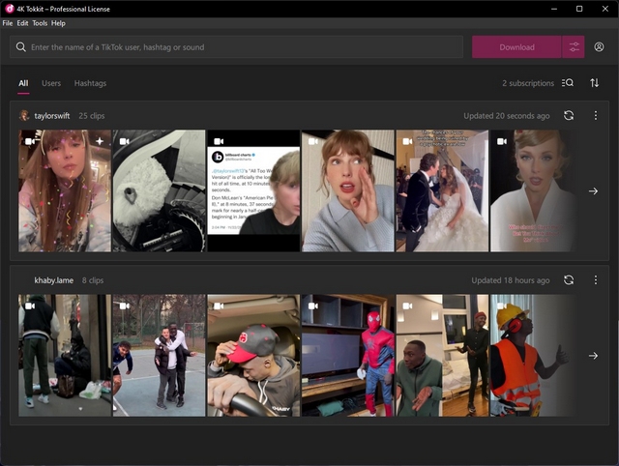Show next khaby.lame clips arrow
The height and width of the screenshot is (466, 619).
point(593,356)
